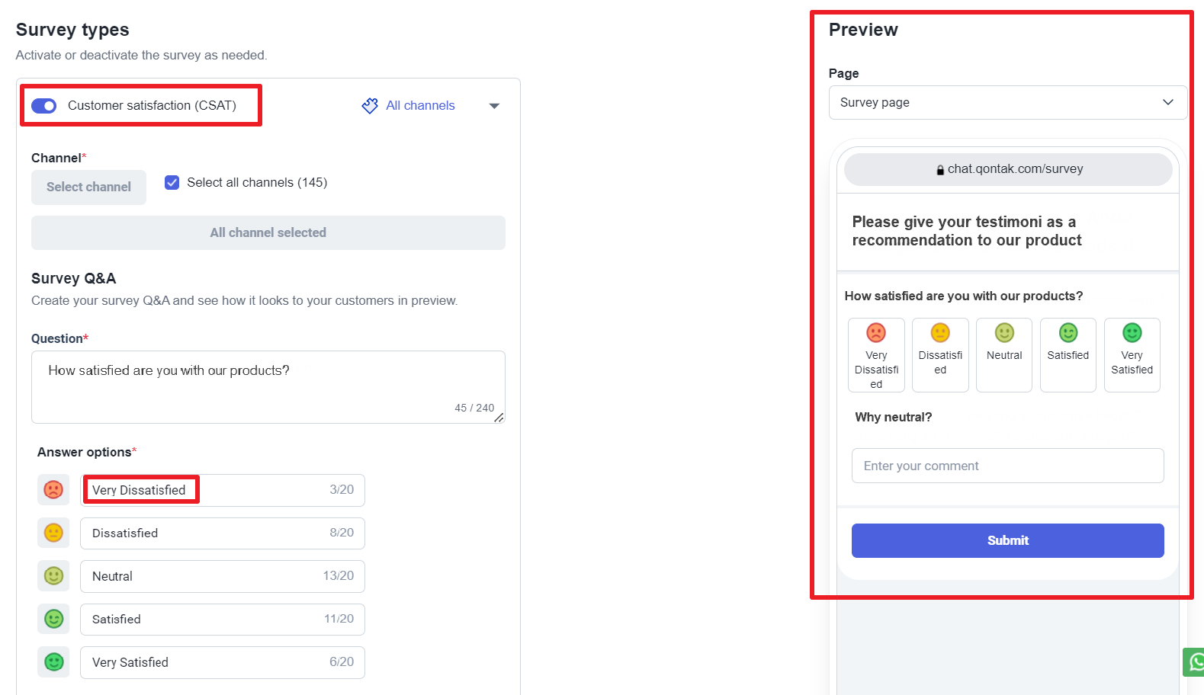Click the Select channel button
Image resolution: width=1204 pixels, height=695 pixels.
[x=88, y=187]
